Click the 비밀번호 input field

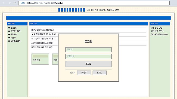click(x=88, y=57)
